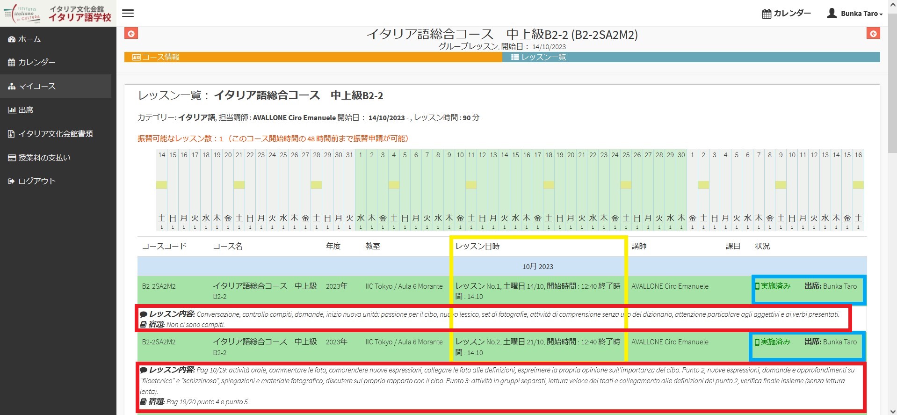Open カレンダー in the sidebar
Image resolution: width=897 pixels, height=415 pixels.
coord(36,62)
